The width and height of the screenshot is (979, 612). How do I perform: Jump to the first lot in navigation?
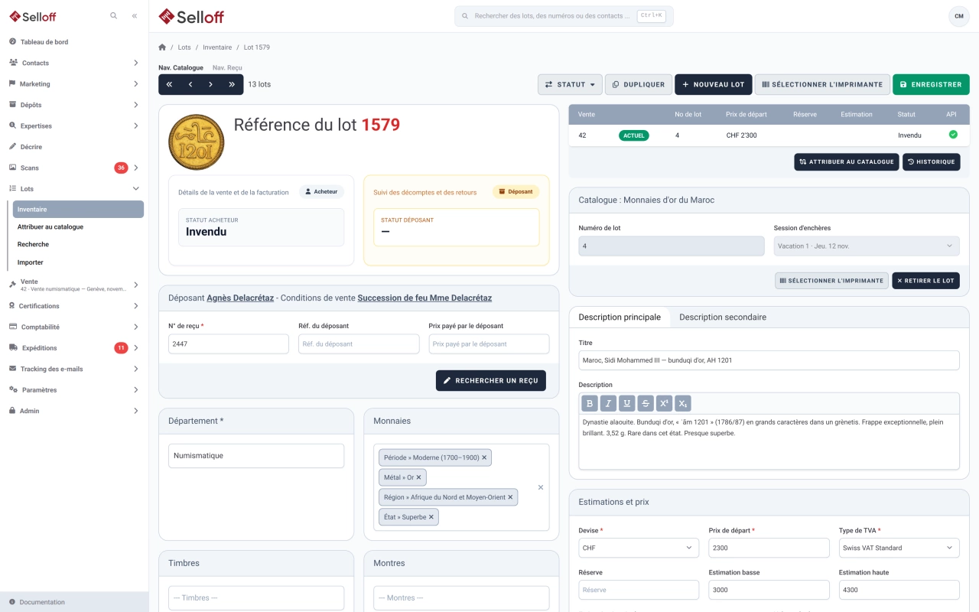point(169,85)
